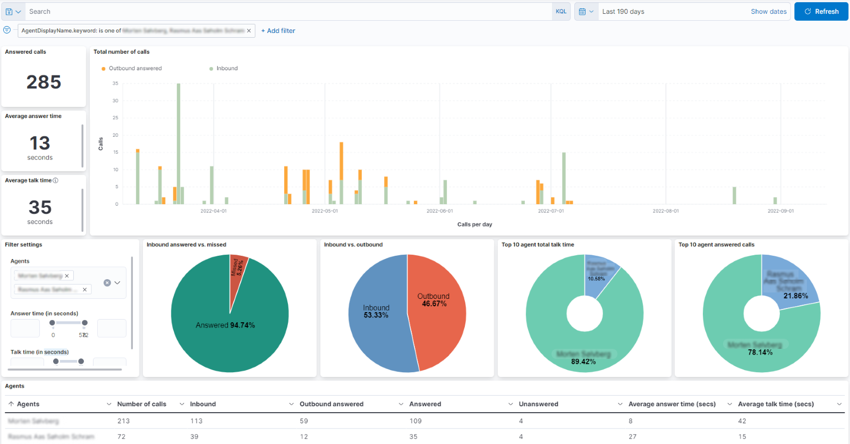Screen dimensions: 850x444
Task: Click the 72 Number of calls cell
Action: [x=122, y=437]
